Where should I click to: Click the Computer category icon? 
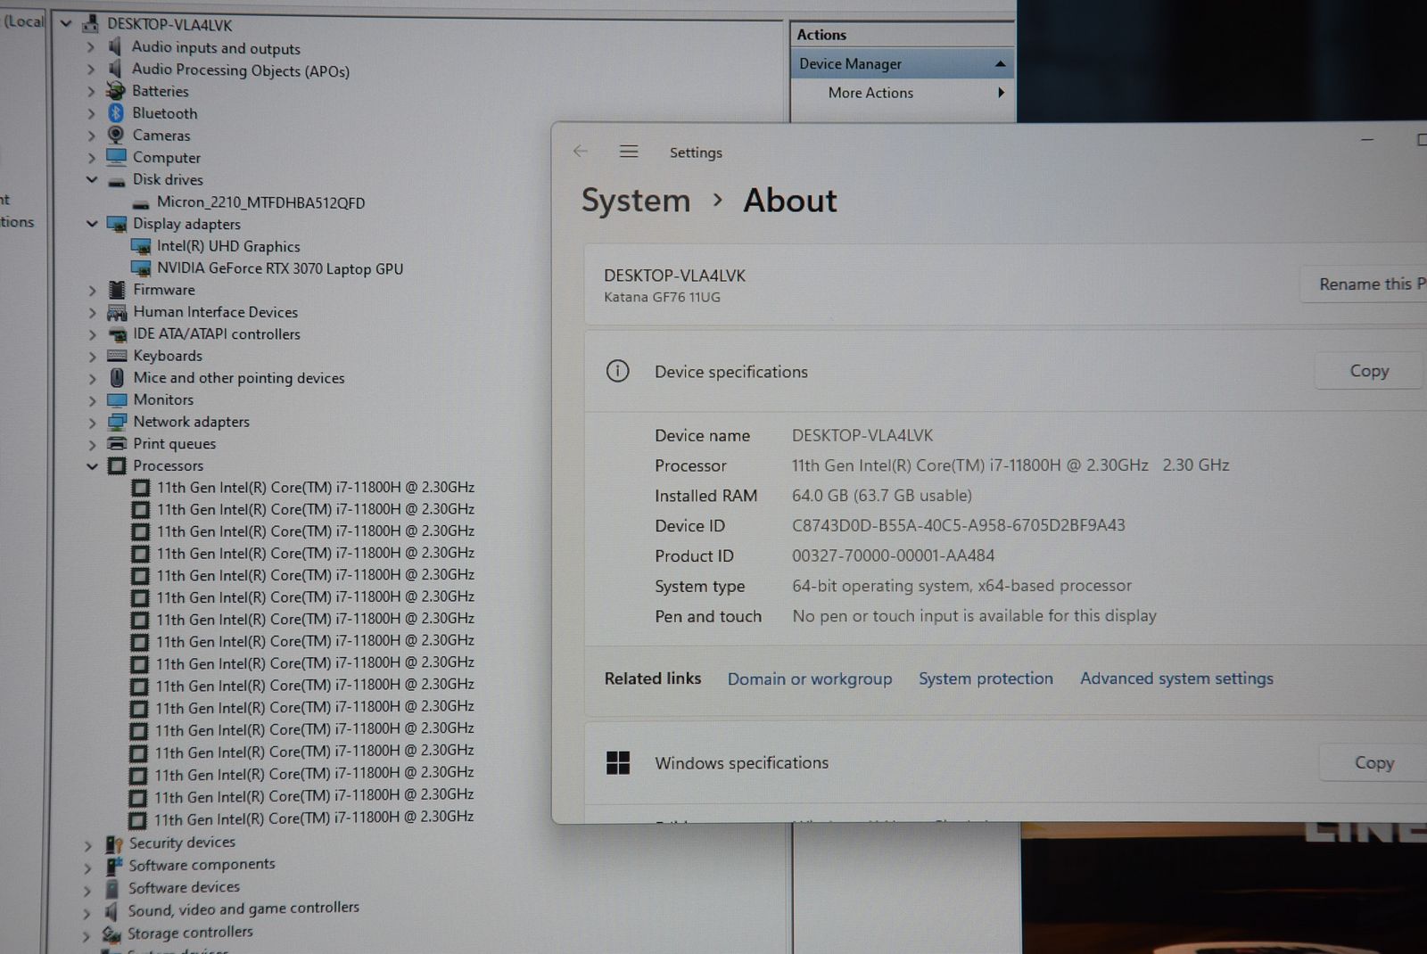[x=116, y=156]
